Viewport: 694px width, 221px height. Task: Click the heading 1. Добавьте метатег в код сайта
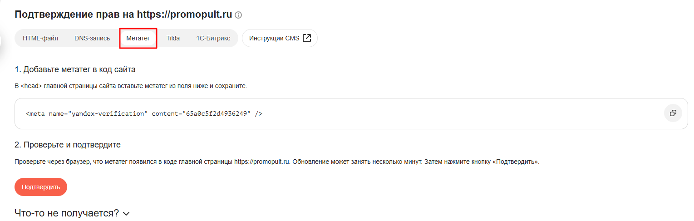[75, 69]
